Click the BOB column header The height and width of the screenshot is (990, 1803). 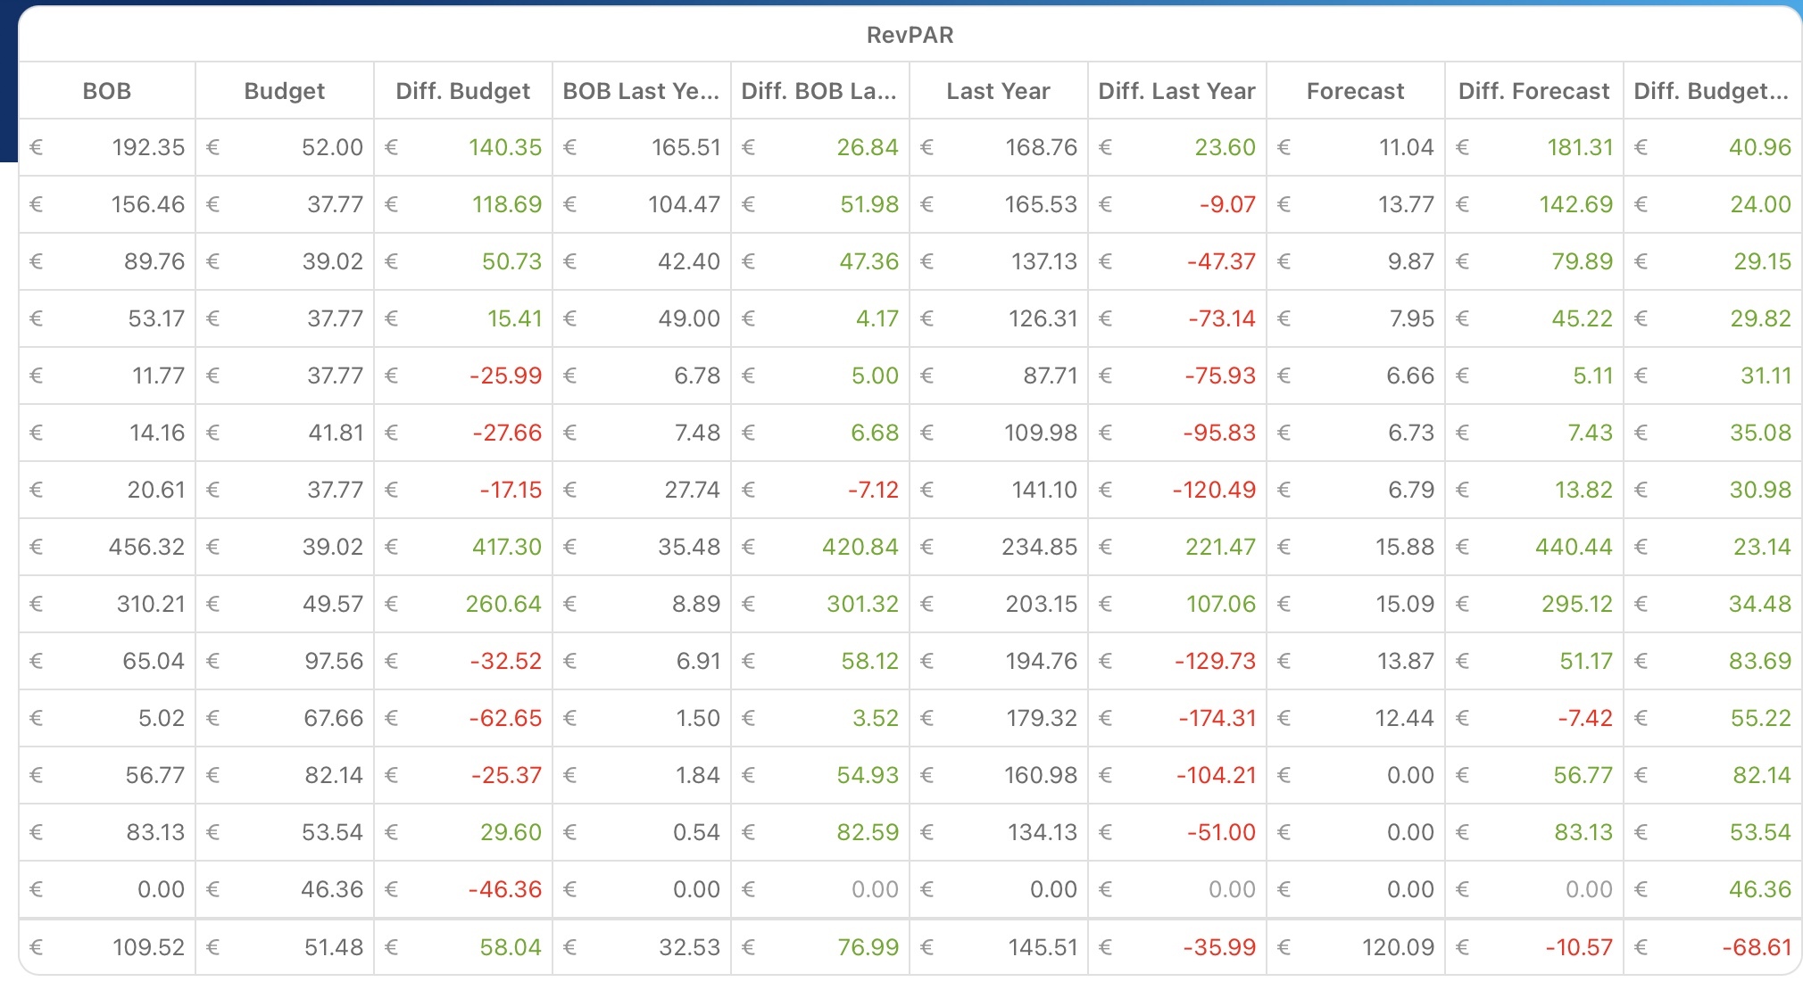106,91
